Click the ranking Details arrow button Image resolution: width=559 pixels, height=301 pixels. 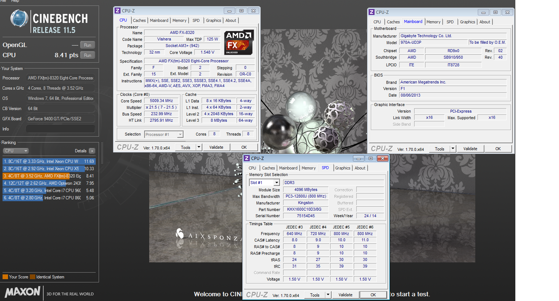[92, 151]
